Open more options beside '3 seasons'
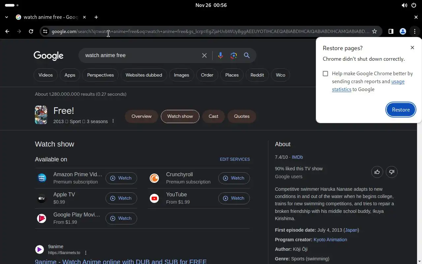Viewport: 422px width, 264px height. 113,121
